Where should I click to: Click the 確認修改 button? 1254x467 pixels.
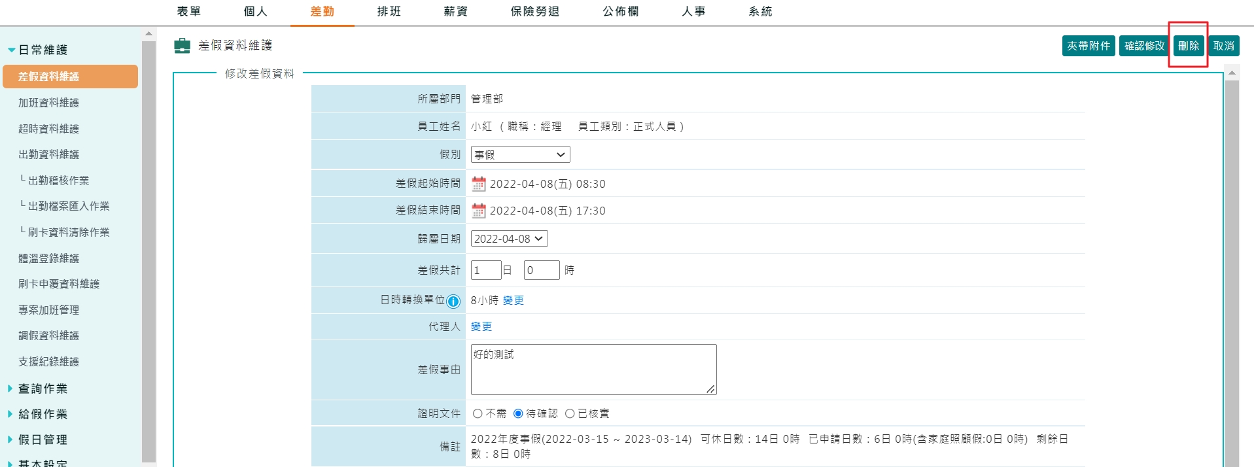(1144, 46)
